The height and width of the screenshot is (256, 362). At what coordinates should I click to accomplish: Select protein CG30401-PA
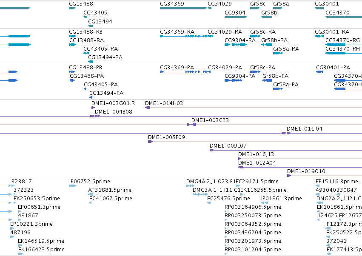pos(333,68)
